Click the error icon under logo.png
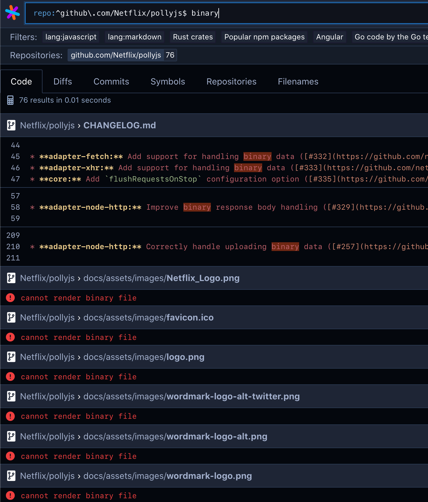Screen dimensions: 428x502 coord(10,376)
